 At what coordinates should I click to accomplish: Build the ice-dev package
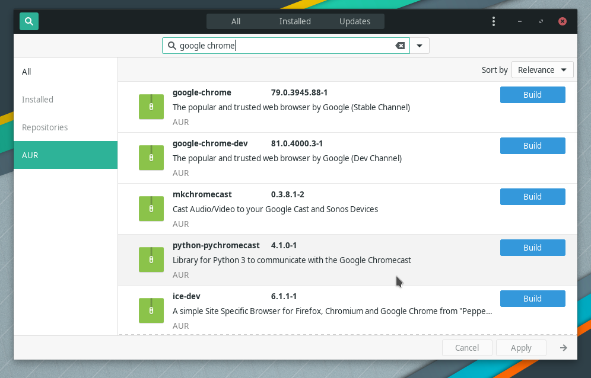[533, 299]
